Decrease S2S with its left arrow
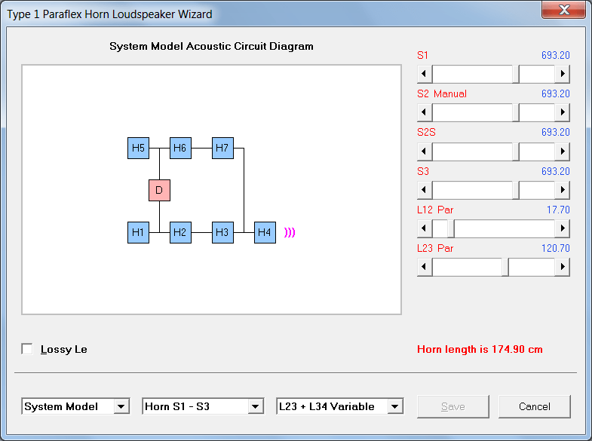The width and height of the screenshot is (592, 441). [425, 152]
